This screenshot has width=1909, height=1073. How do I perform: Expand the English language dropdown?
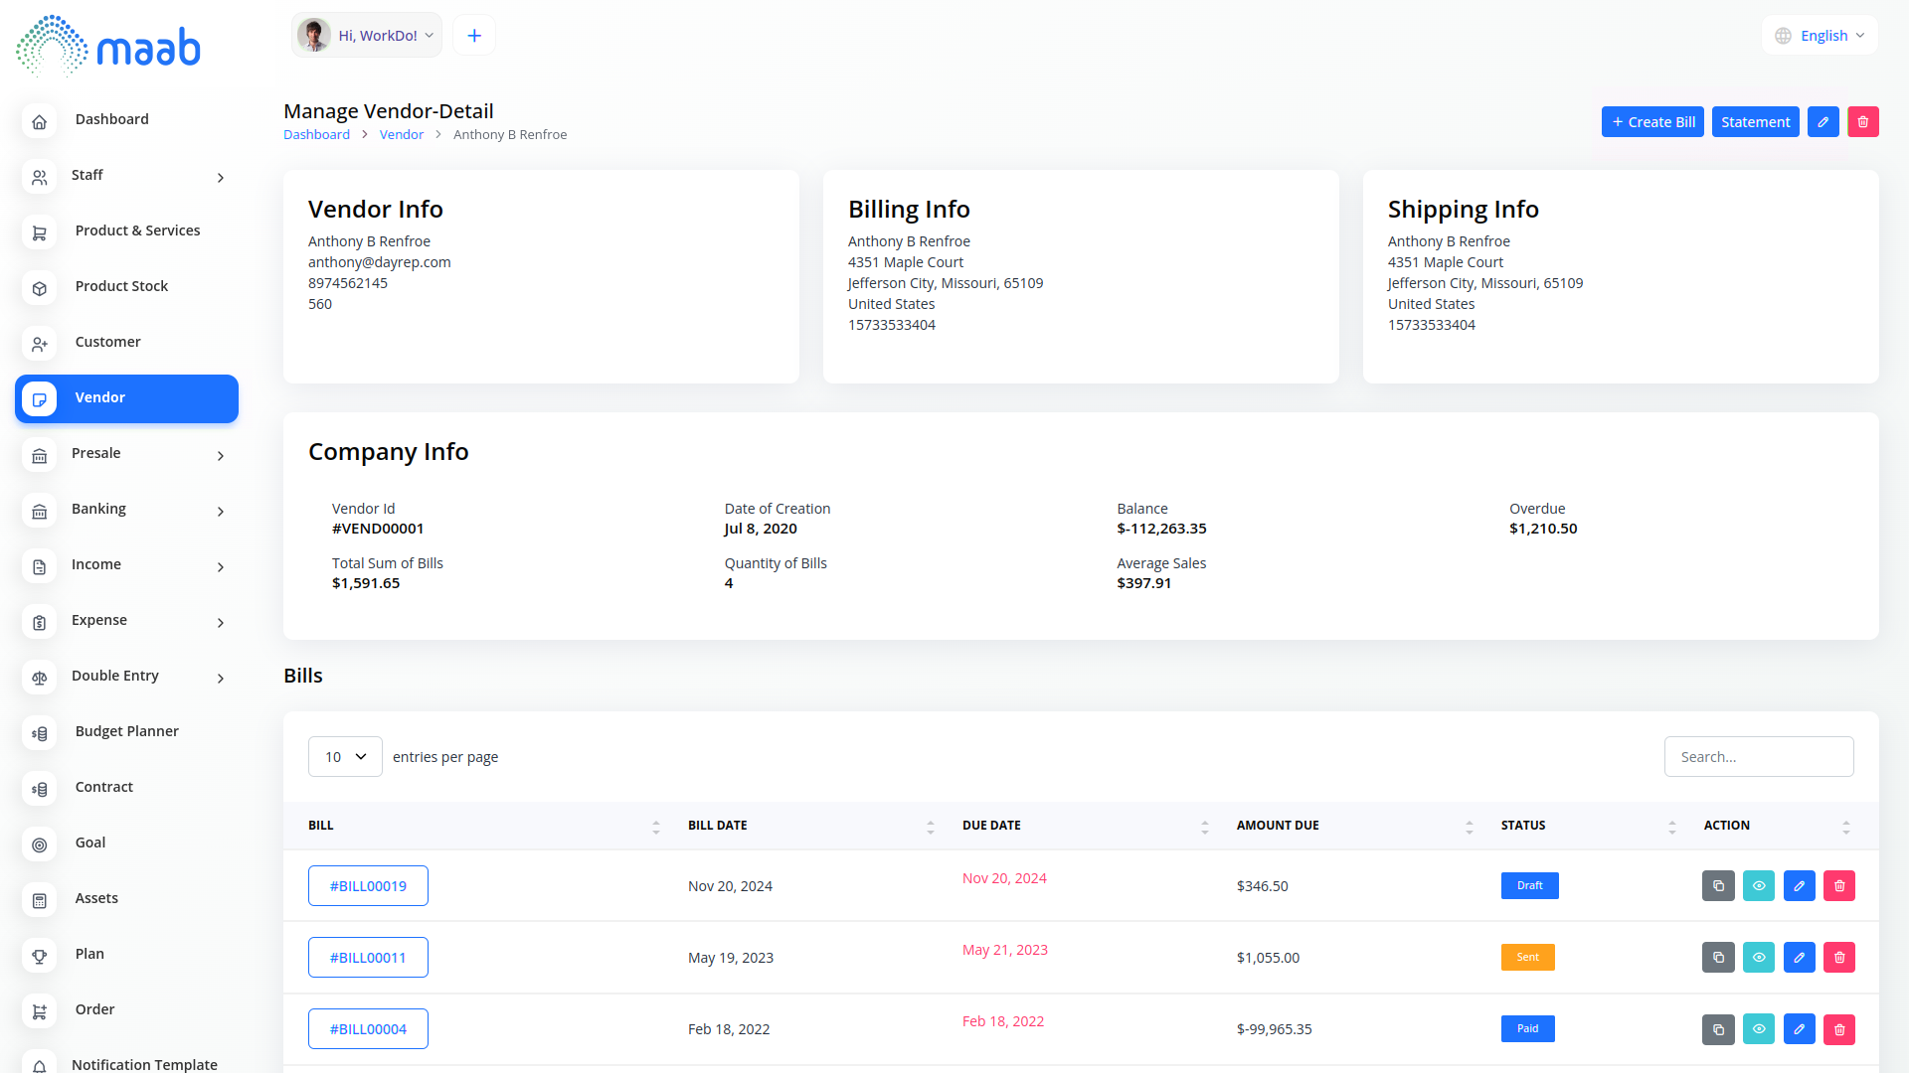click(1821, 36)
